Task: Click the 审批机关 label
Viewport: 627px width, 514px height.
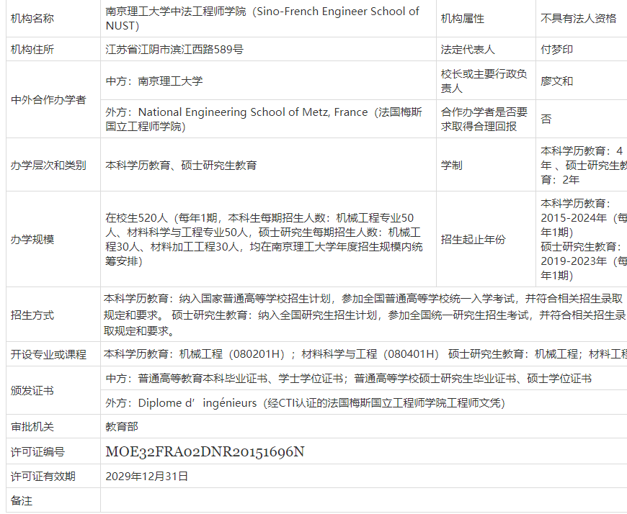Action: pyautogui.click(x=32, y=427)
